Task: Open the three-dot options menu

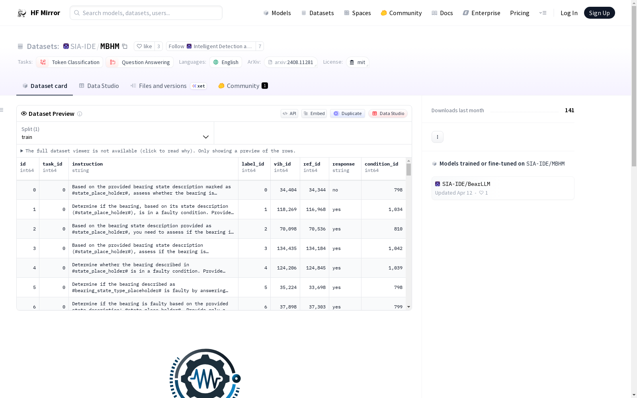Action: (x=438, y=137)
